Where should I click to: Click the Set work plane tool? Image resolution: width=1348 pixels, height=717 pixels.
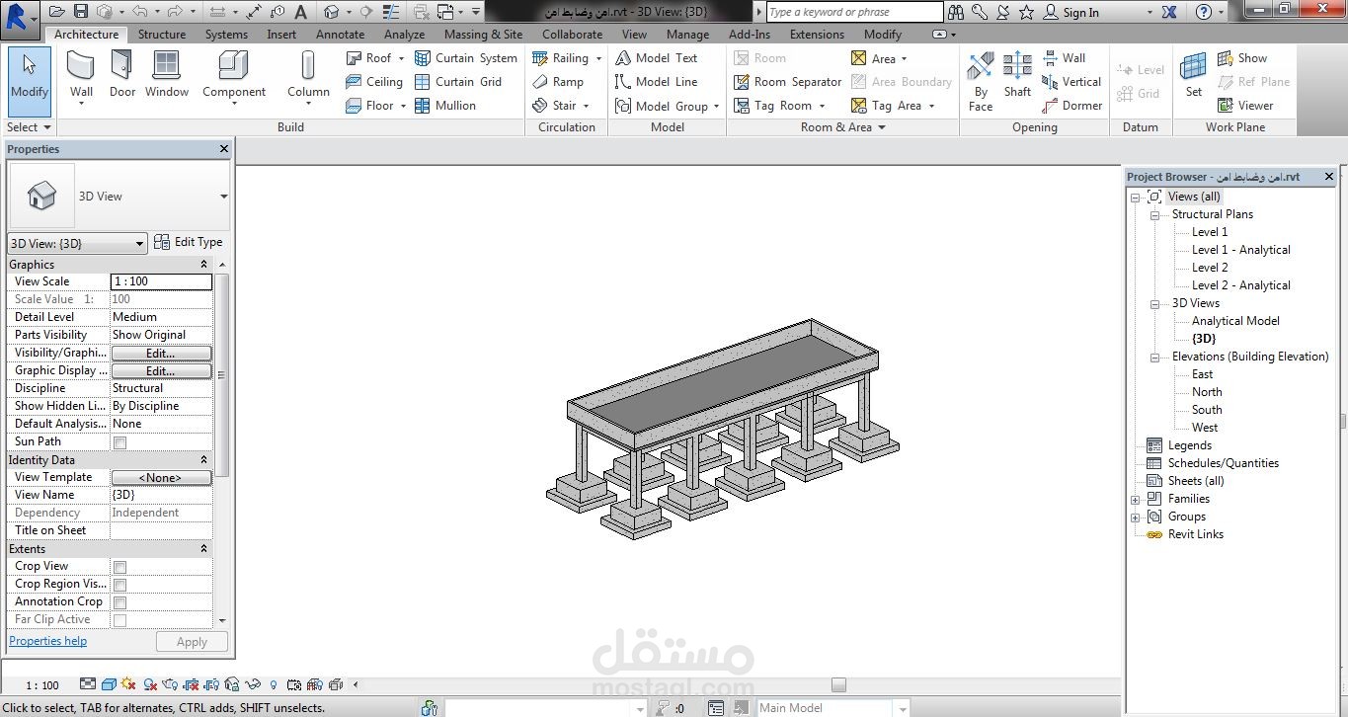[1194, 76]
